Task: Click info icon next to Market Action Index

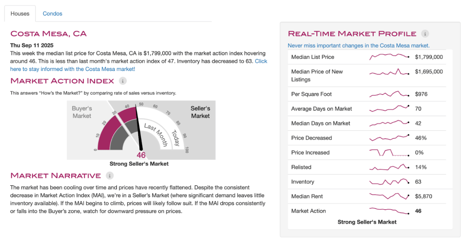Action: click(x=123, y=81)
